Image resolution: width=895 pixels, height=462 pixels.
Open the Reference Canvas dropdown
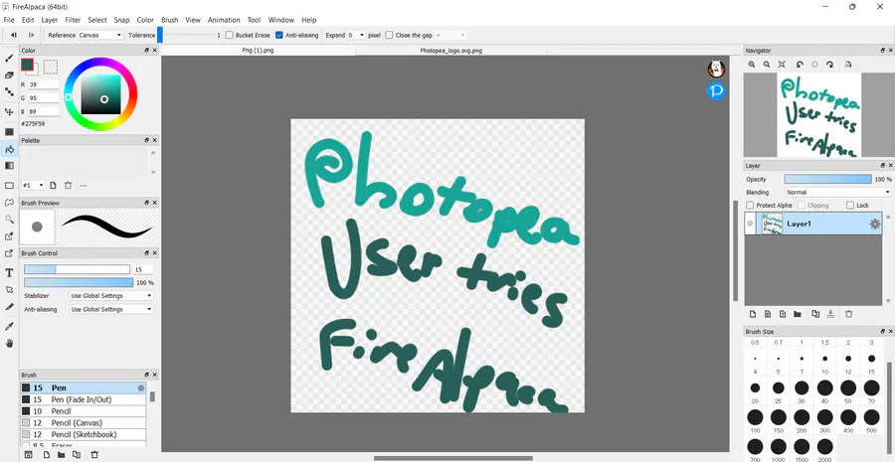tap(99, 35)
